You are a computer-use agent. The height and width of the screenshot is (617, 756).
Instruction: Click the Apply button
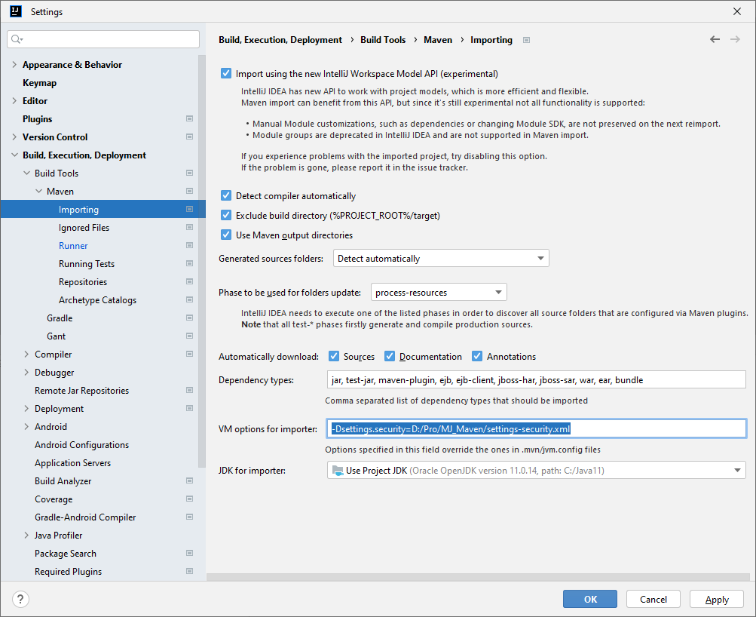point(716,600)
